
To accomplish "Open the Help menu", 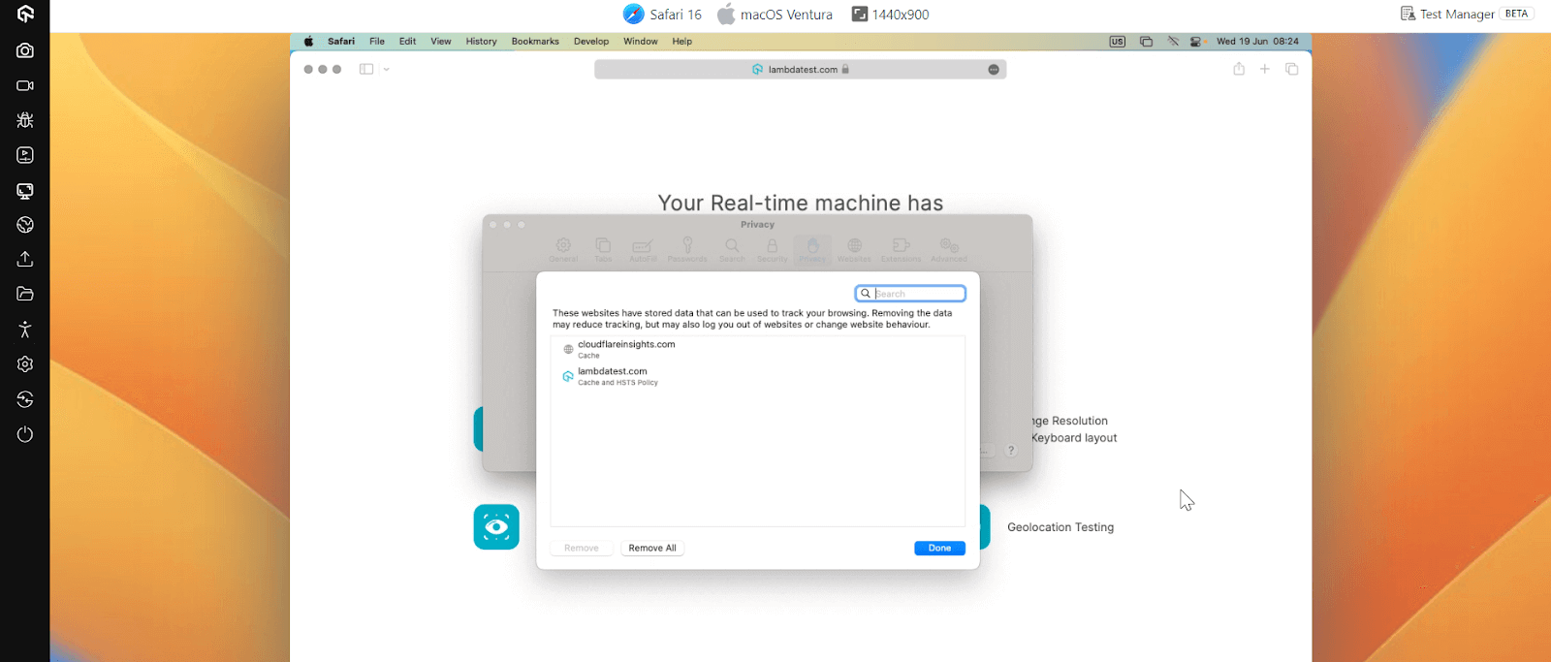I will tap(682, 42).
